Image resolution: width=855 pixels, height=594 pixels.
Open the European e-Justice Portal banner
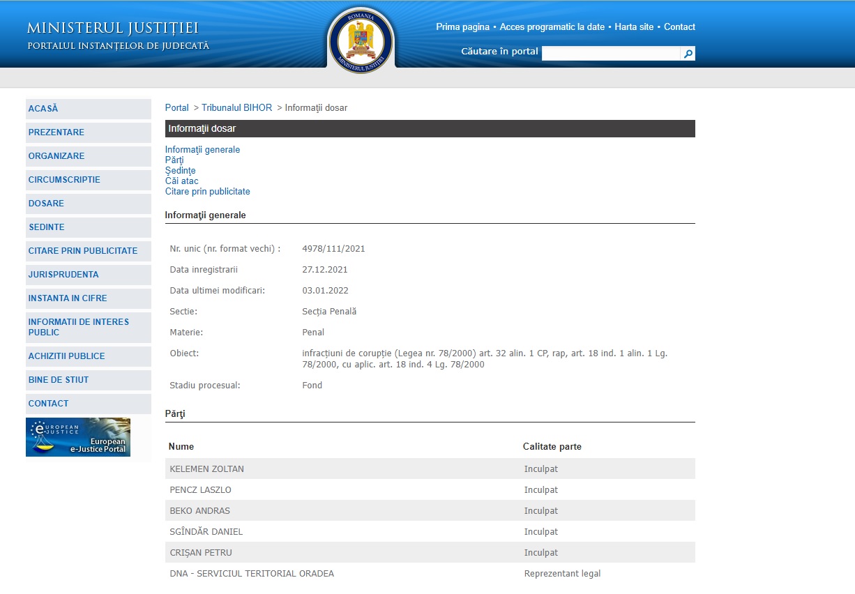pos(78,437)
